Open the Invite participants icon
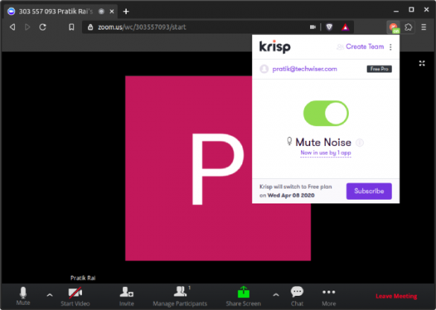Image resolution: width=436 pixels, height=310 pixels. point(127,292)
